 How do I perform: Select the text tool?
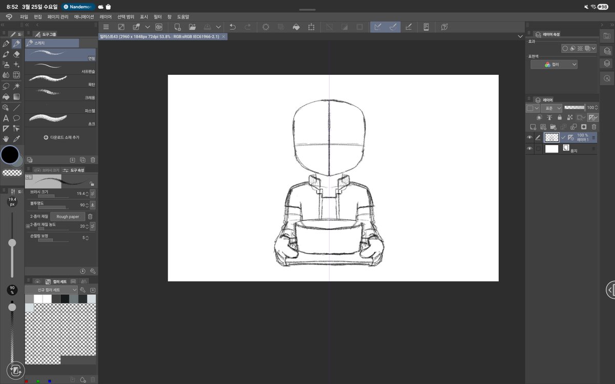(6, 118)
